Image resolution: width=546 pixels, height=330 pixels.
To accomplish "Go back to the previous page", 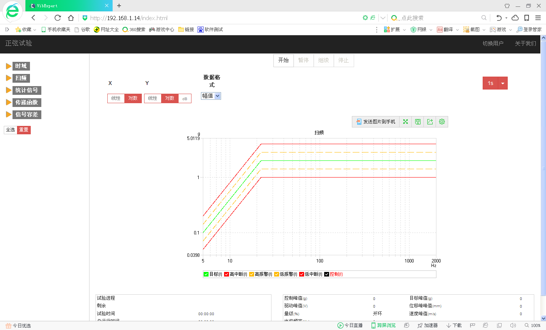I will click(33, 18).
